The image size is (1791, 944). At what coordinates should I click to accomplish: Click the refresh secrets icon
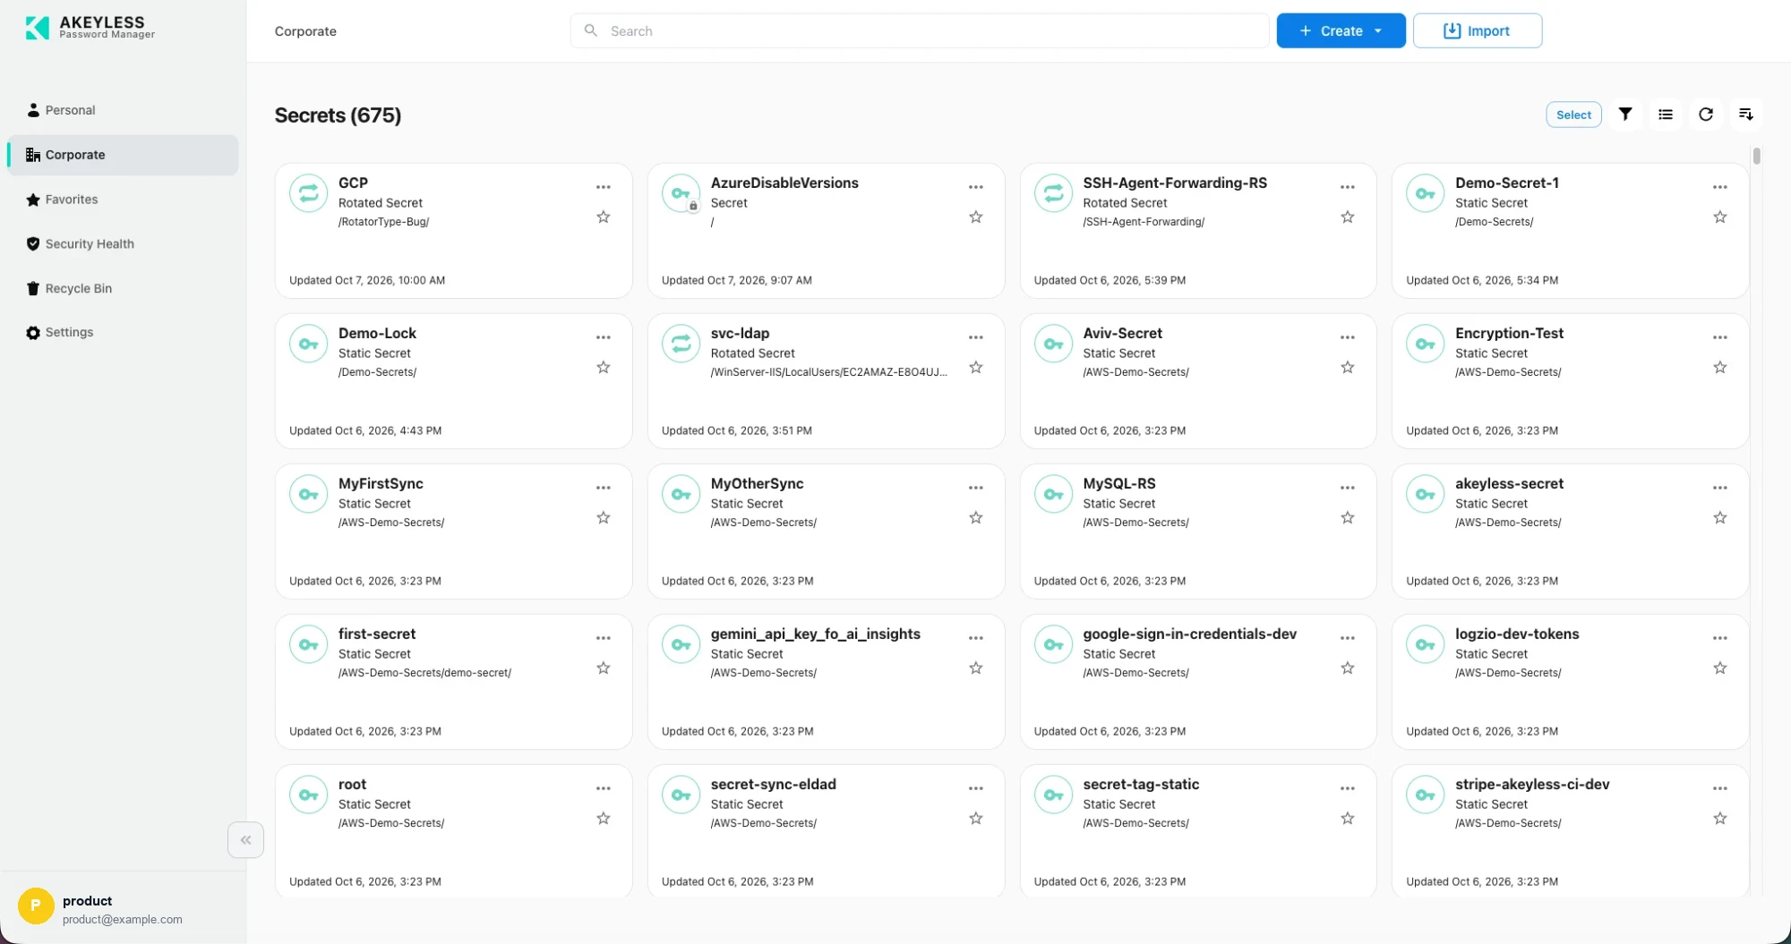(x=1706, y=115)
